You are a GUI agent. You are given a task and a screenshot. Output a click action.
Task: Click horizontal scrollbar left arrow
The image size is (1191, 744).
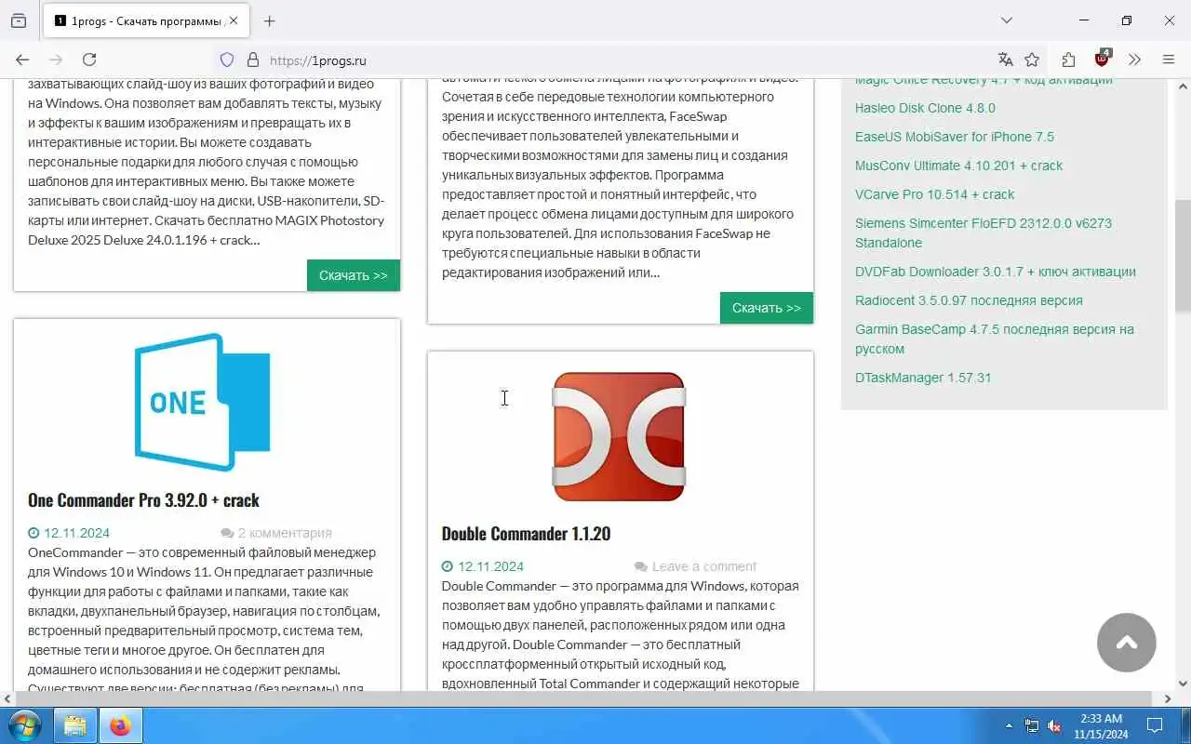coord(7,698)
